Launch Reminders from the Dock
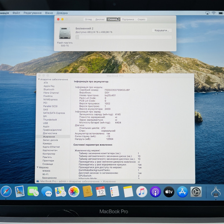The image size is (224, 224). pyautogui.click(x=115, y=192)
